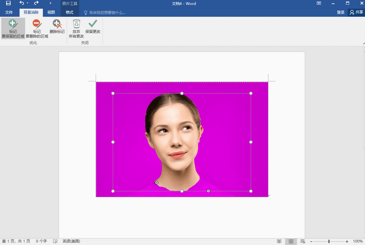This screenshot has width=365, height=245.
Task: Open the undo history dropdown arrow
Action: click(27, 3)
